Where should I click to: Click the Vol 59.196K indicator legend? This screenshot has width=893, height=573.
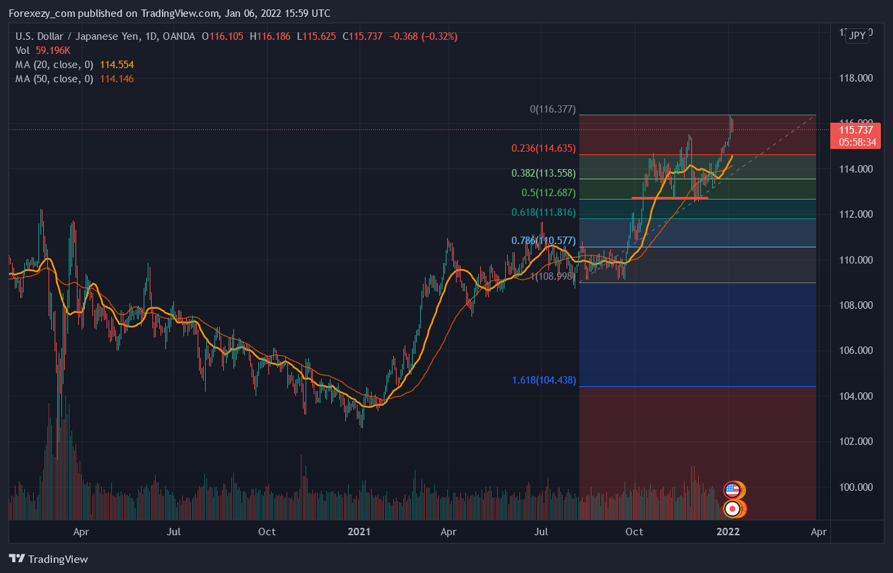pyautogui.click(x=43, y=51)
